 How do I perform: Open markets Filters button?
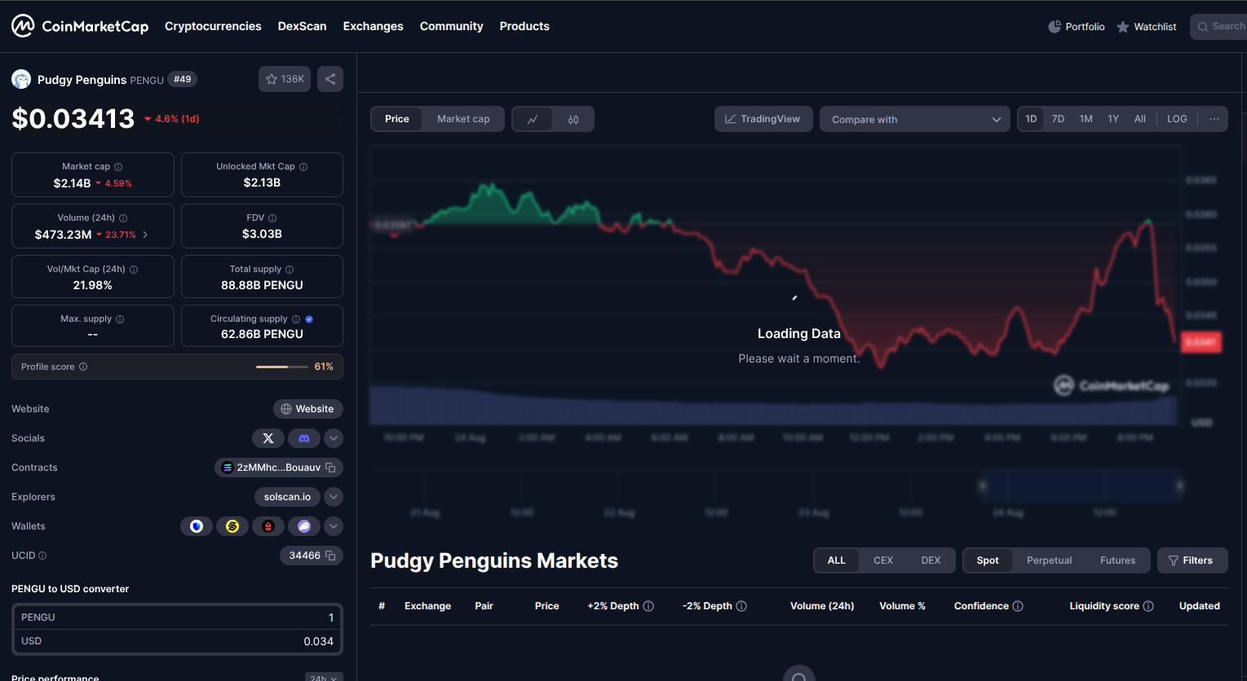click(x=1192, y=560)
